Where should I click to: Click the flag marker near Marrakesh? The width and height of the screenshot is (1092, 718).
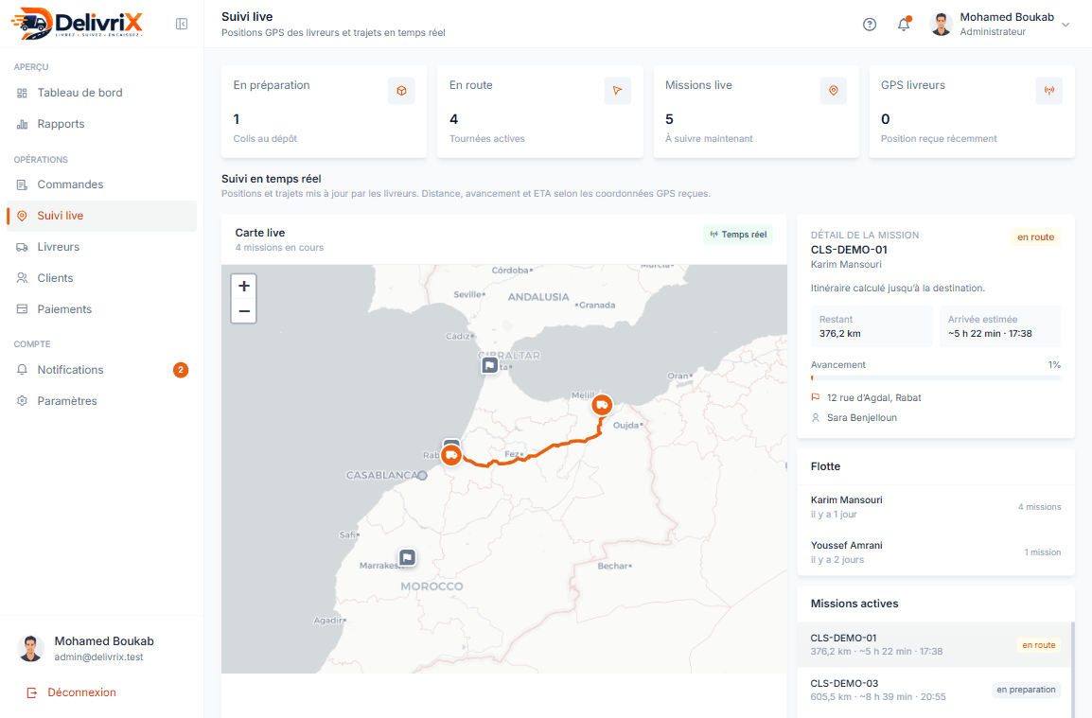point(408,557)
